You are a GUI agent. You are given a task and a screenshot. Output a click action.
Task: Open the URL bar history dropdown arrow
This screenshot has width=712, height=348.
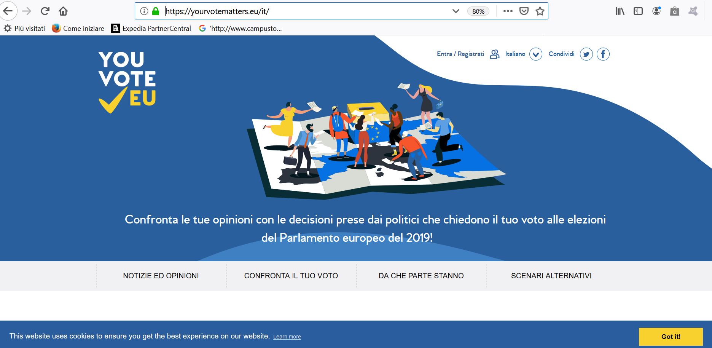[x=456, y=11]
